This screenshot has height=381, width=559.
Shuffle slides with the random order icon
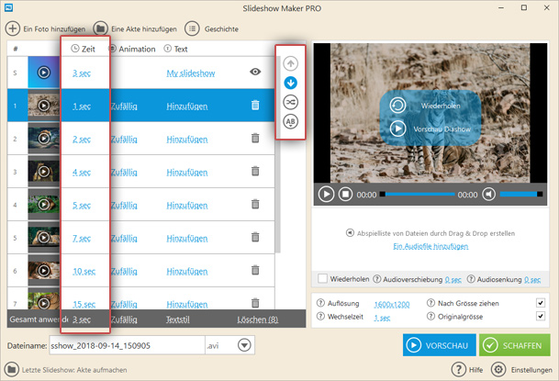coord(291,102)
